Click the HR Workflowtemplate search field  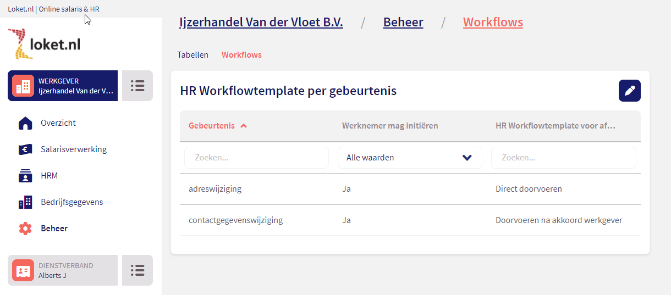click(x=563, y=158)
